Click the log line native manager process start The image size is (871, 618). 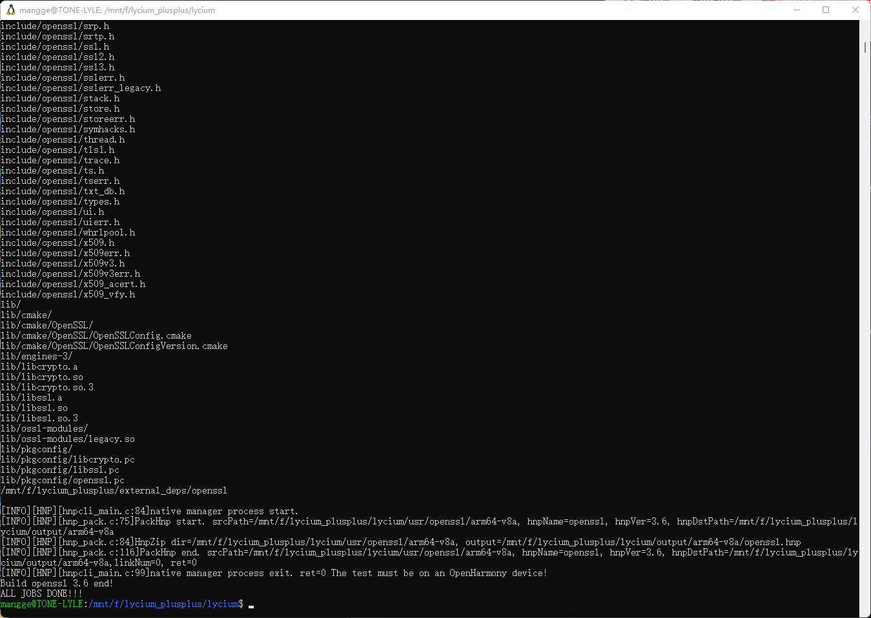(149, 512)
